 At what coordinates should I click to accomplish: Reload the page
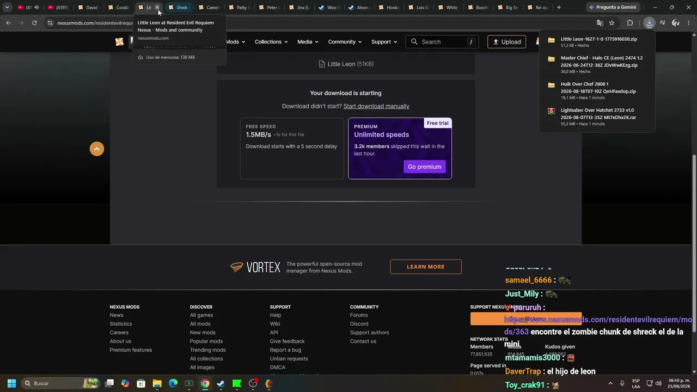34,23
